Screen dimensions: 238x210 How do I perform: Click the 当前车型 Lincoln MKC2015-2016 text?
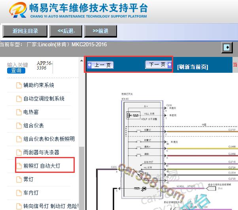[53, 45]
